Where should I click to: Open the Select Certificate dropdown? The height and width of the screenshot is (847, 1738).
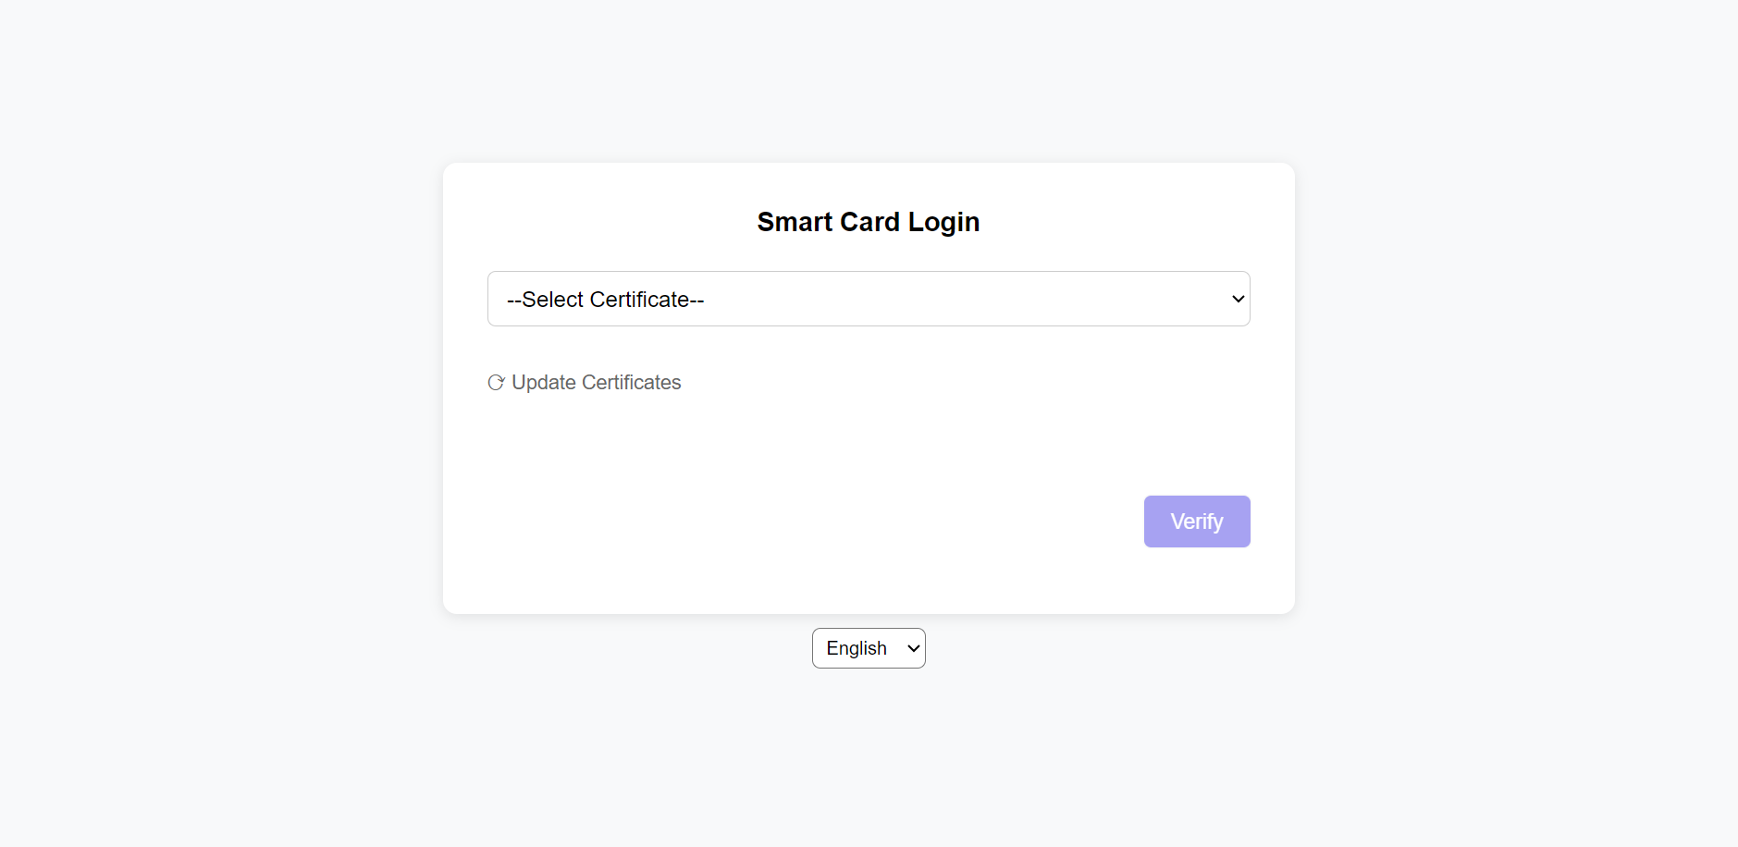click(x=869, y=299)
